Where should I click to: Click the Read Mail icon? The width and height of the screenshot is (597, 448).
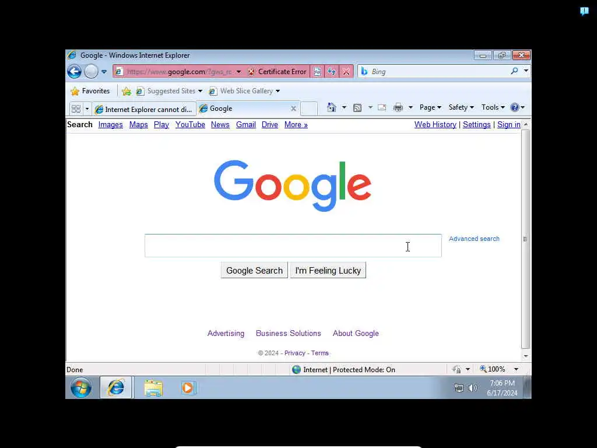(382, 108)
